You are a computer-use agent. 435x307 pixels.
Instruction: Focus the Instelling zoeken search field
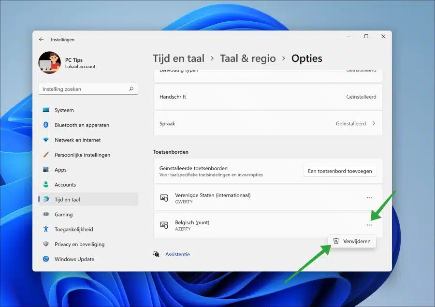click(x=88, y=89)
